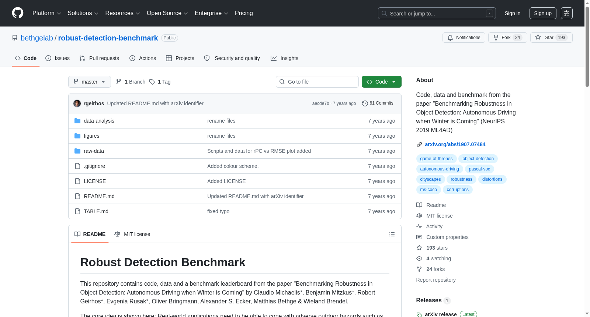
Task: Click the search magnifier icon in header
Action: point(384,13)
